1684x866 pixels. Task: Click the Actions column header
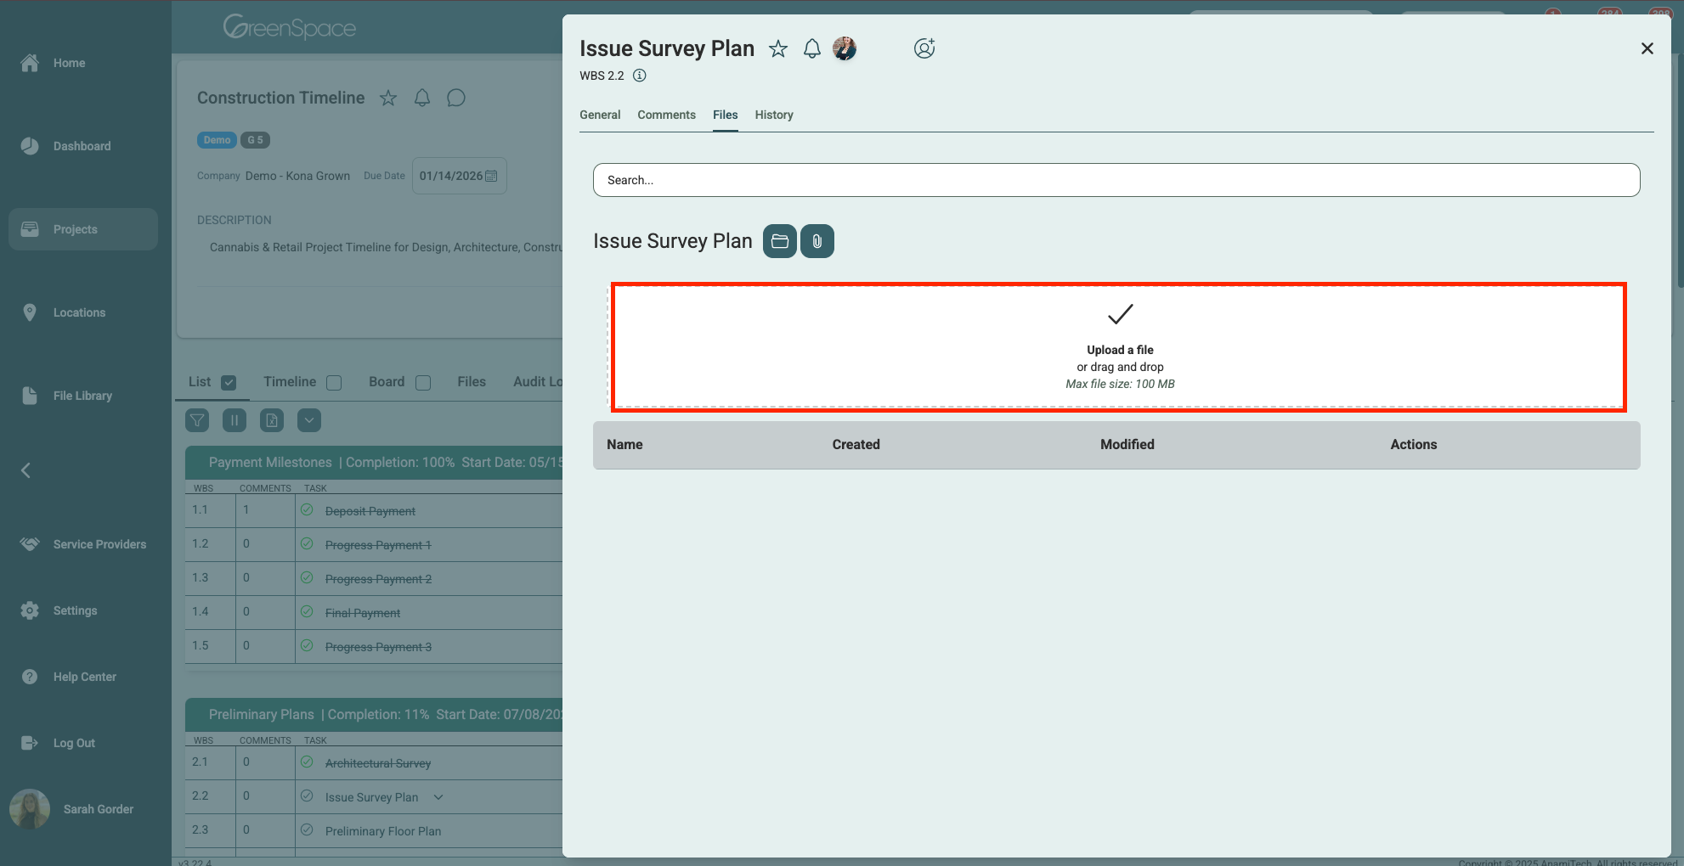1413,445
